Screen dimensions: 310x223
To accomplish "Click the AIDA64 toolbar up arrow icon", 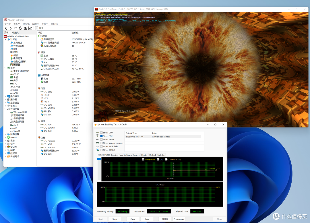I will point(15,28).
